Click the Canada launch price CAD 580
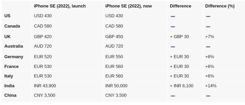The width and height of the screenshot is (245, 105). point(43,26)
